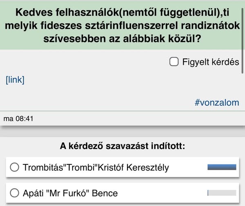This screenshot has width=245, height=206.
Task: Select the Trombitás Kristóf Keresztély radio button
Action: coord(15,167)
